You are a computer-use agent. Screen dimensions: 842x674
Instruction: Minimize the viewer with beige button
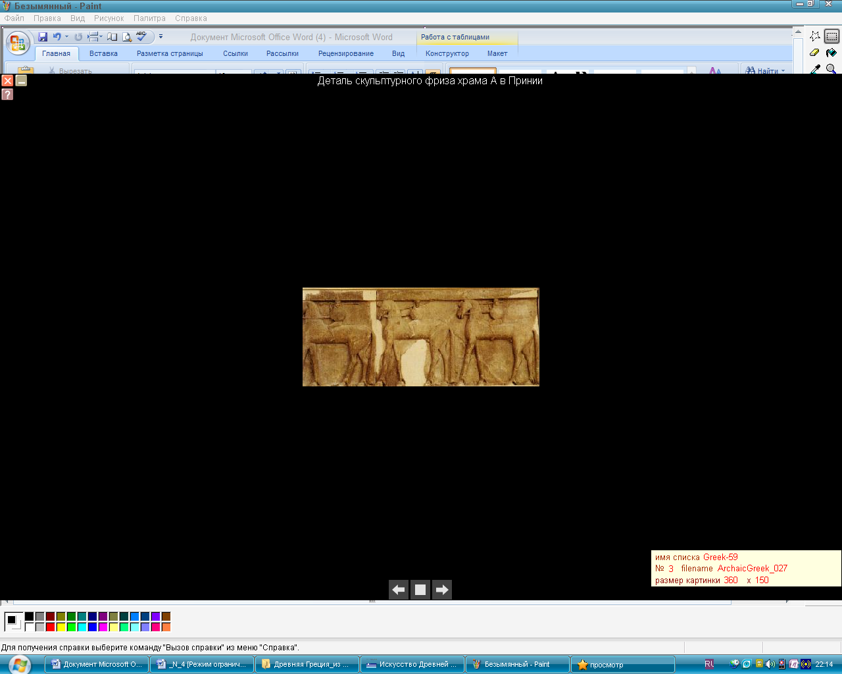(21, 80)
